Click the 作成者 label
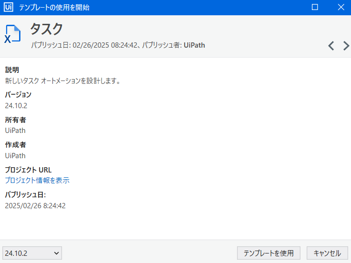Screen dimensions: 351x263 [15, 145]
